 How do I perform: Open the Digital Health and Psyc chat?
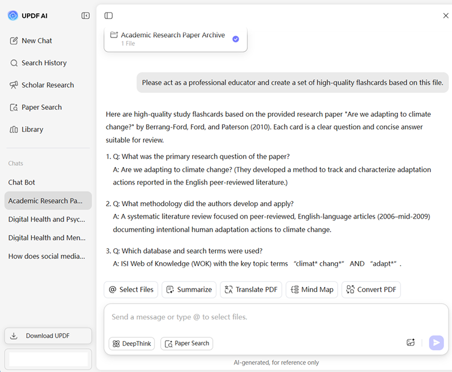click(x=46, y=219)
